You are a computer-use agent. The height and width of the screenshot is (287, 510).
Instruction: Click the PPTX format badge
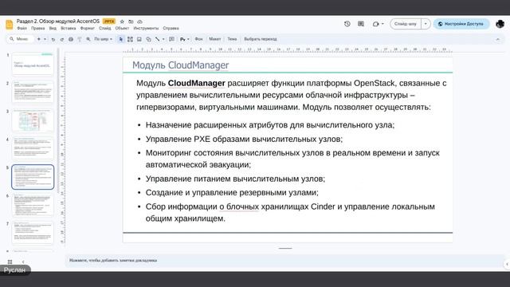click(x=109, y=22)
